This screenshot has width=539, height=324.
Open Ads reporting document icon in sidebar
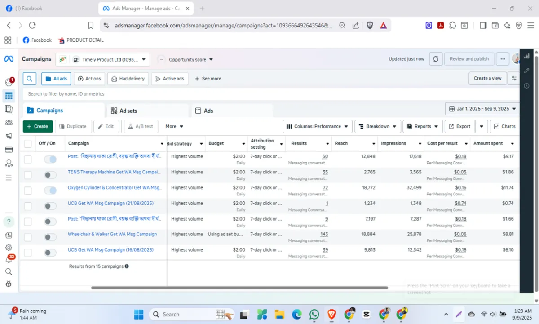(x=9, y=109)
